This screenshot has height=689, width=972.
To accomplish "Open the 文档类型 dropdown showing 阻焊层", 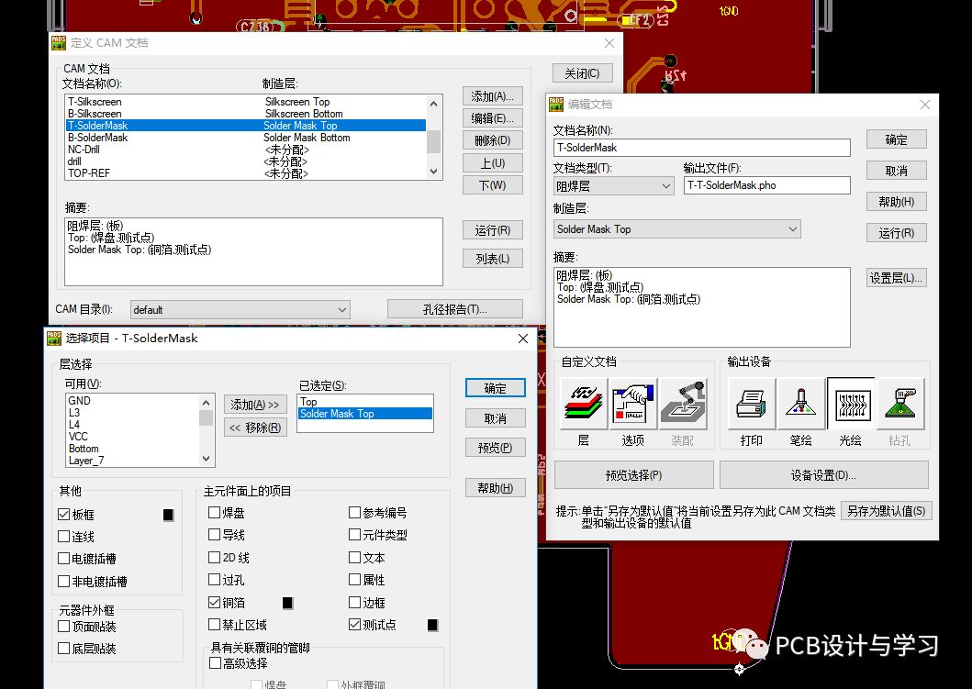I will [x=614, y=185].
